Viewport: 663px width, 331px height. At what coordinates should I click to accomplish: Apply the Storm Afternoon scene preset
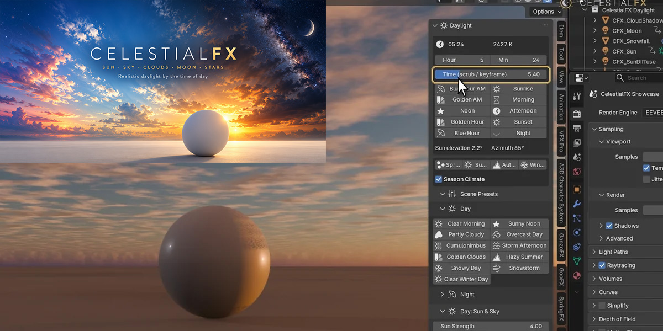(x=520, y=245)
